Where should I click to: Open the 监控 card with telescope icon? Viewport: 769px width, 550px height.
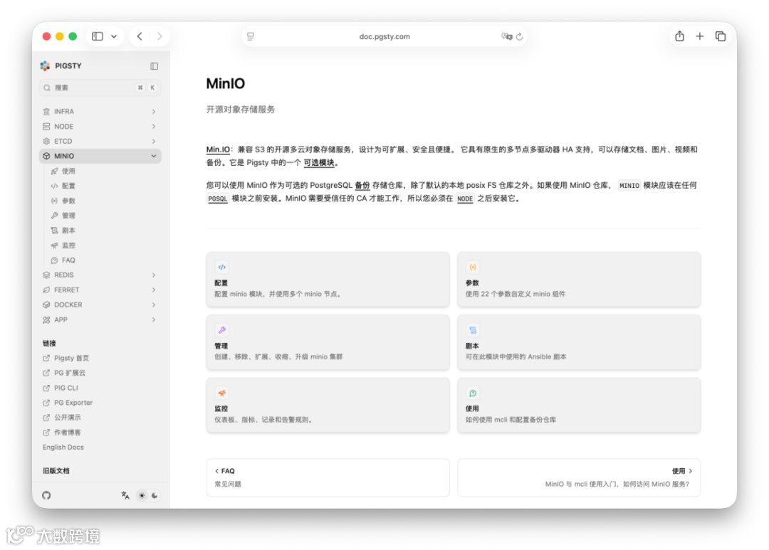[328, 405]
